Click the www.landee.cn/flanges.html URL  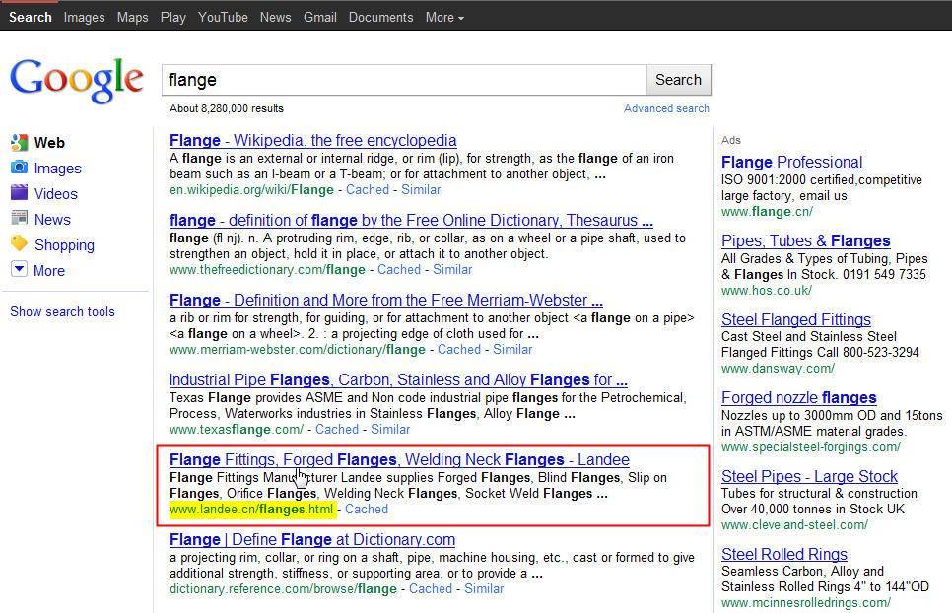(x=251, y=510)
